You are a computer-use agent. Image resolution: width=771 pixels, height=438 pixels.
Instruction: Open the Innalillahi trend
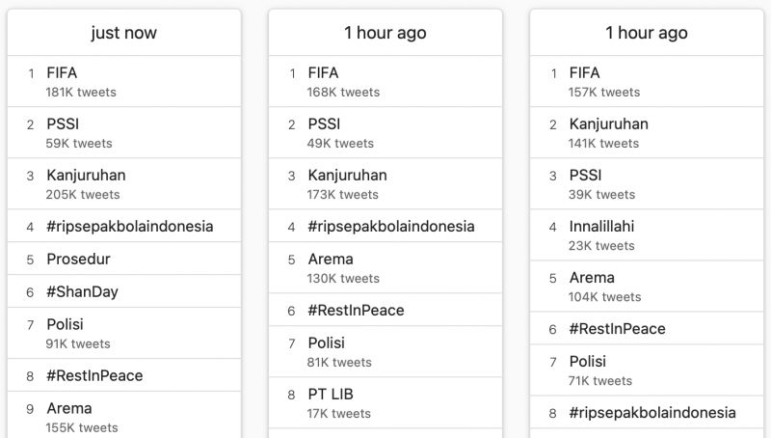point(647,234)
